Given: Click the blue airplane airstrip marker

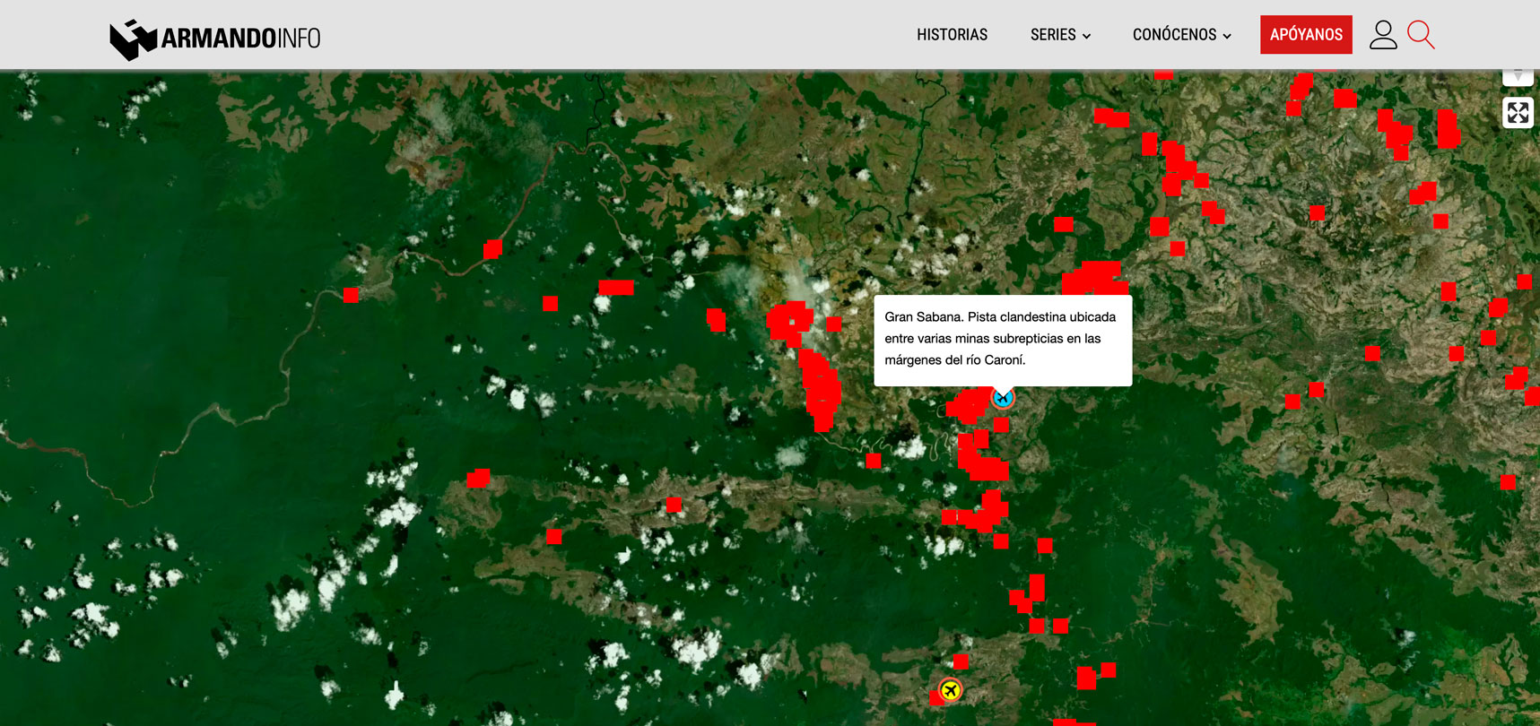Looking at the screenshot, I should 1003,398.
